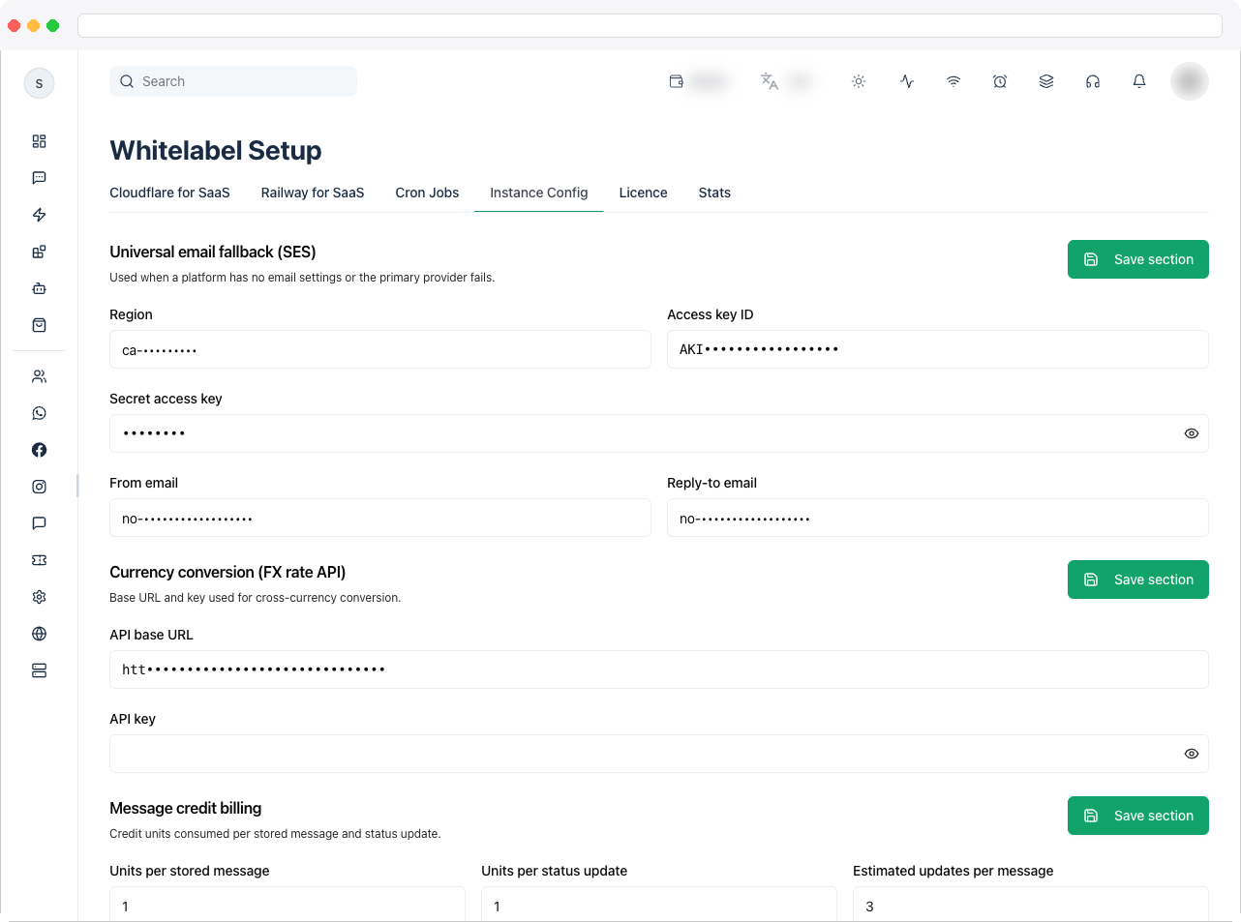Click the 'Whitelabel Setup' heading

tap(216, 151)
